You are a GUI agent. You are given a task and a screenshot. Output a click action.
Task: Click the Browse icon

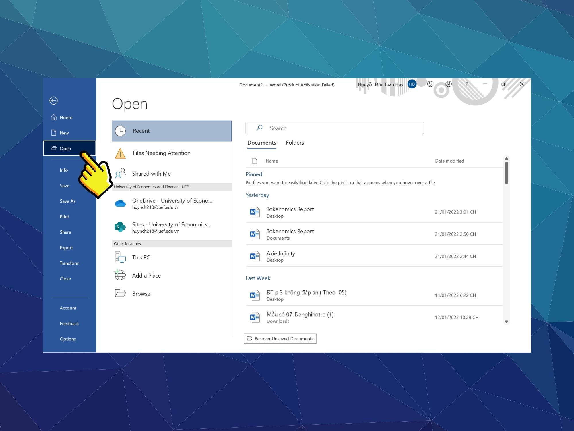click(x=119, y=293)
